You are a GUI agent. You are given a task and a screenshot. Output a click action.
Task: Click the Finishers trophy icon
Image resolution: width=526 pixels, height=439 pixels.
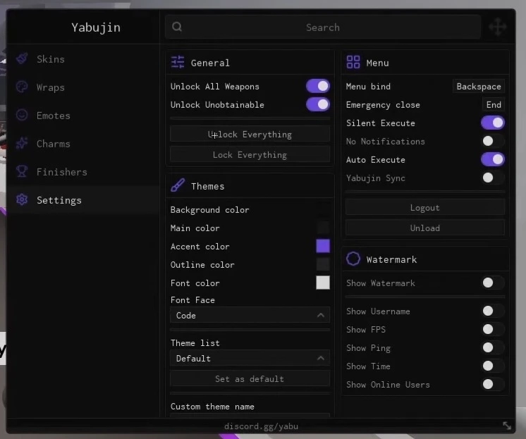(22, 171)
